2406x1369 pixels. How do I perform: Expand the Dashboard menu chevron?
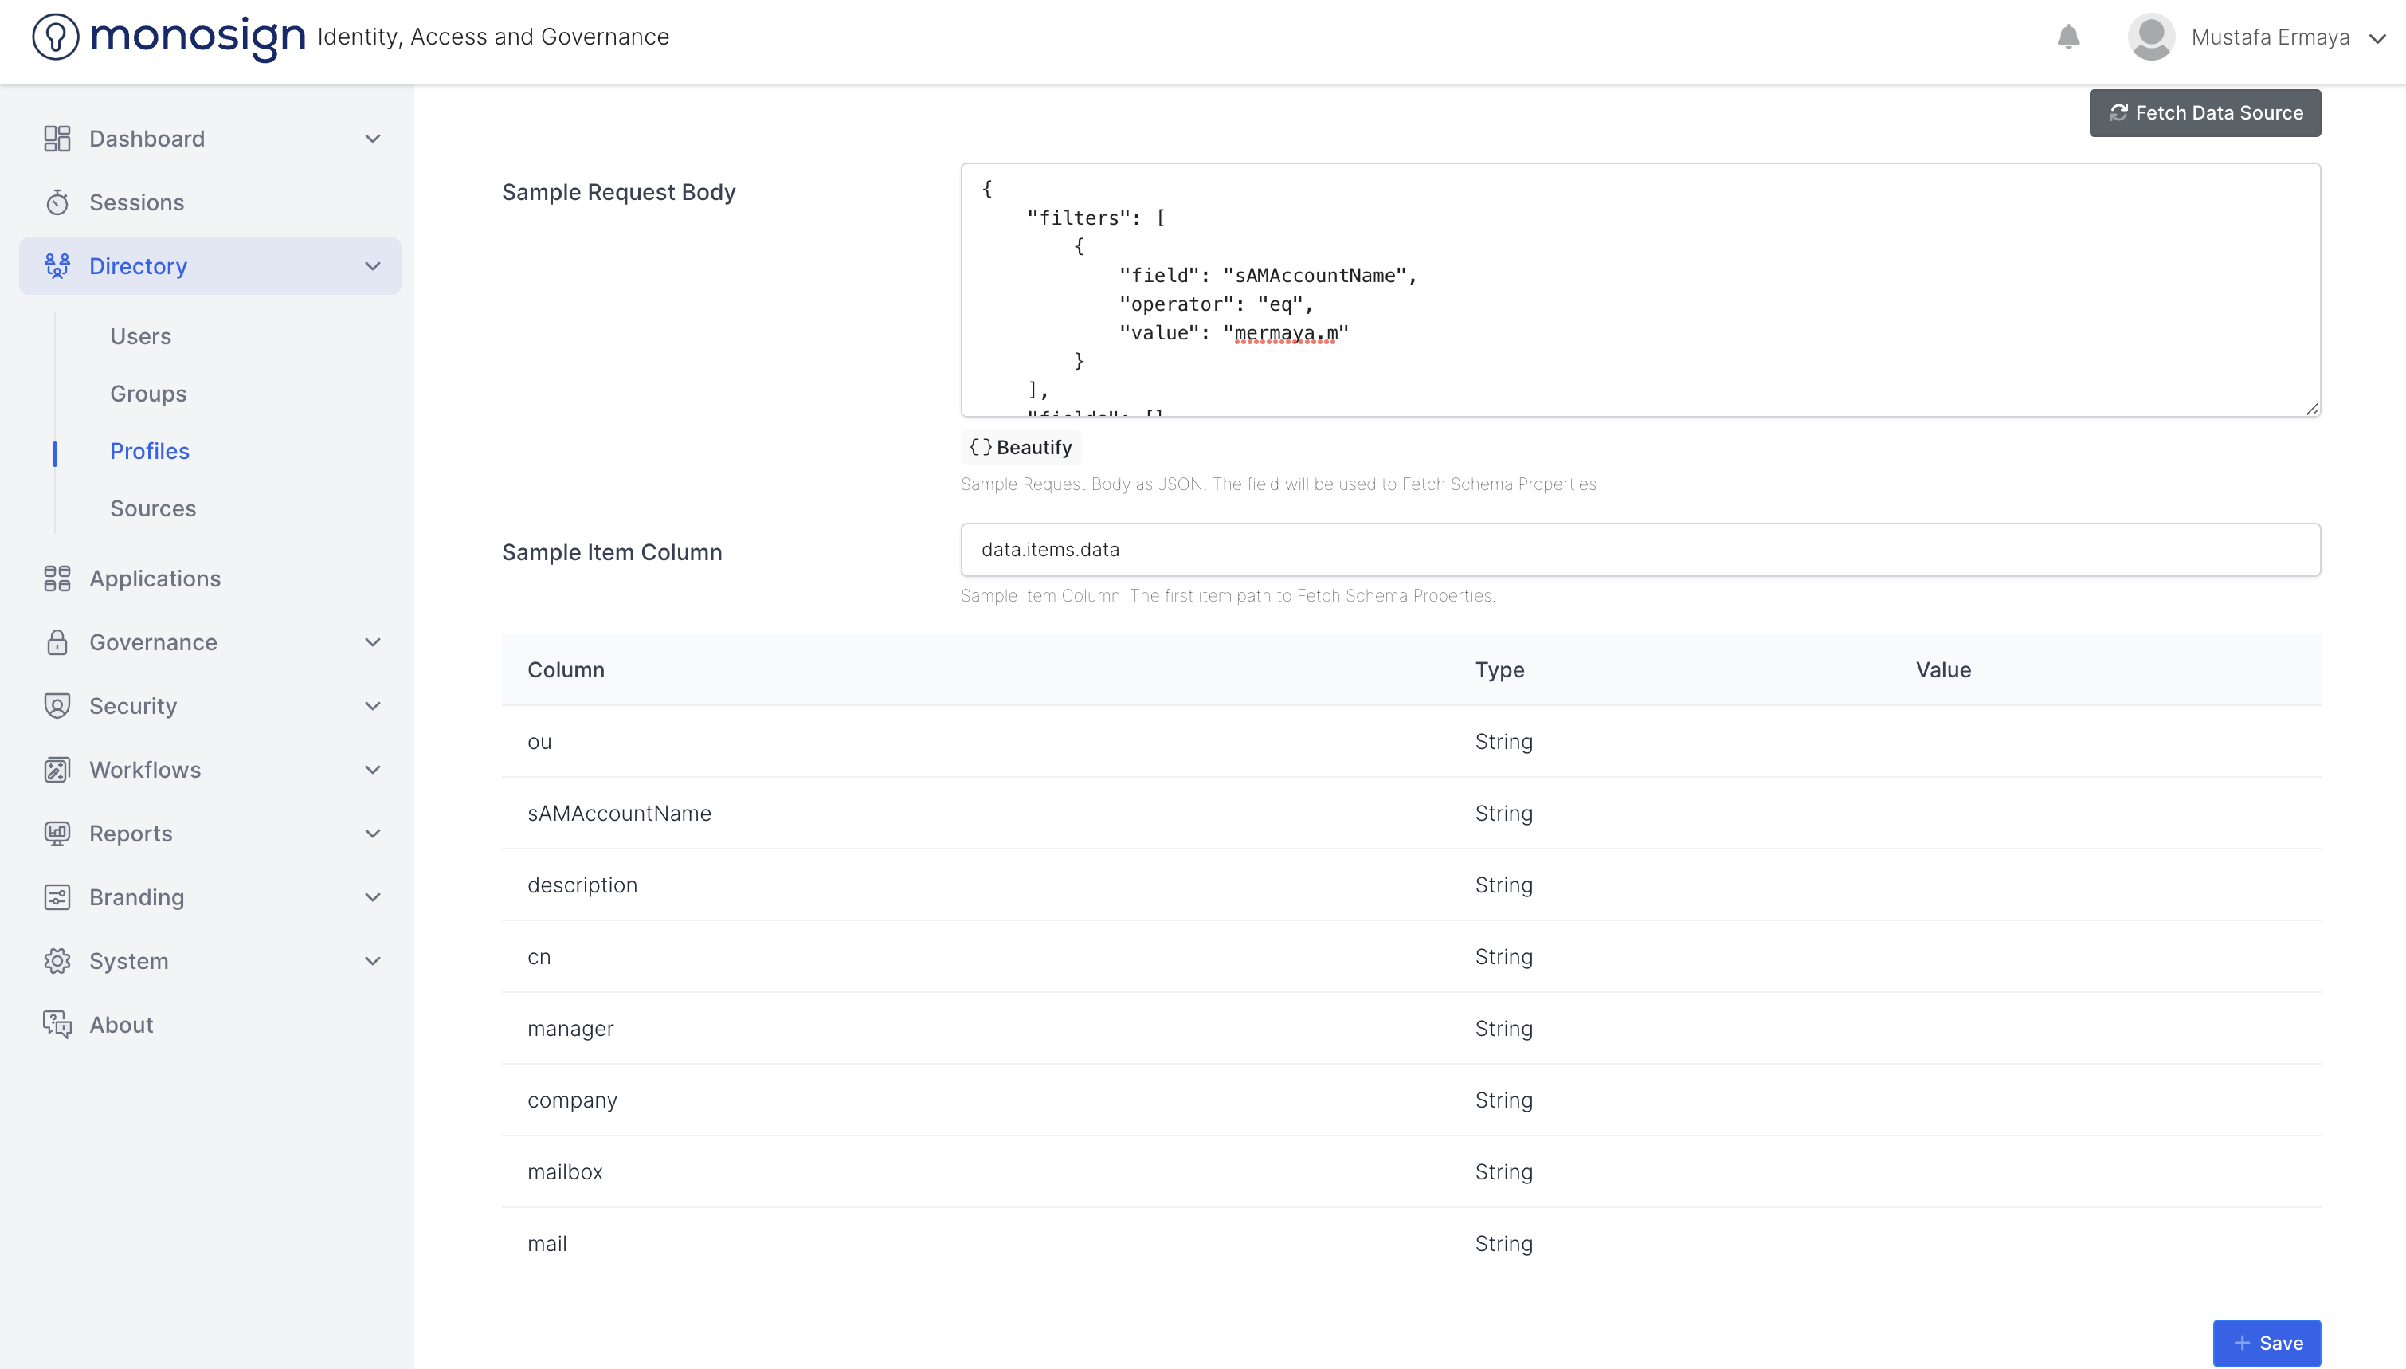373,138
